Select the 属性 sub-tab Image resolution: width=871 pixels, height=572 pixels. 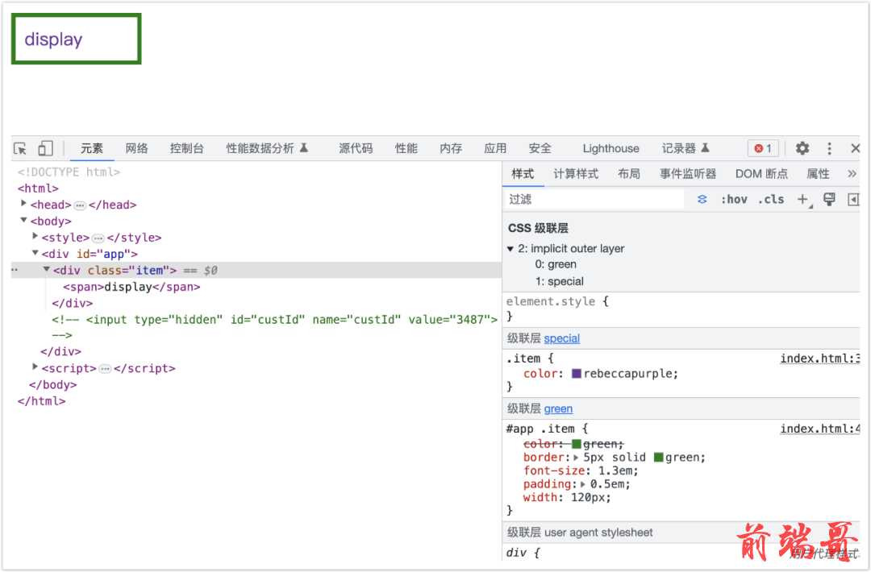click(x=818, y=174)
